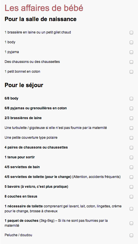Screen dimensions: 138x244
Task: Tick the petit bonnet en coton box
Action: tap(131, 72)
